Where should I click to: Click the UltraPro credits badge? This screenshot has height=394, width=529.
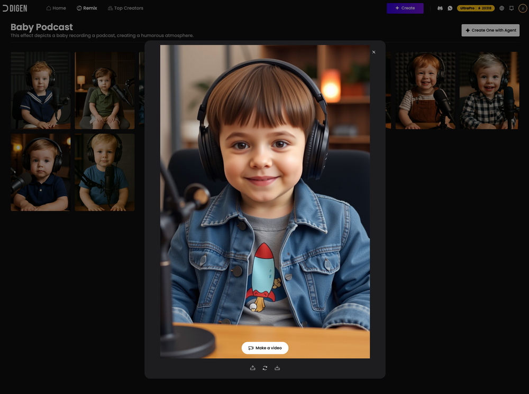[x=475, y=8]
